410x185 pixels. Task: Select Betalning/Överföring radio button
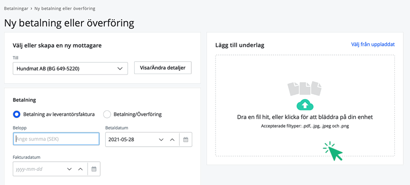pos(107,114)
